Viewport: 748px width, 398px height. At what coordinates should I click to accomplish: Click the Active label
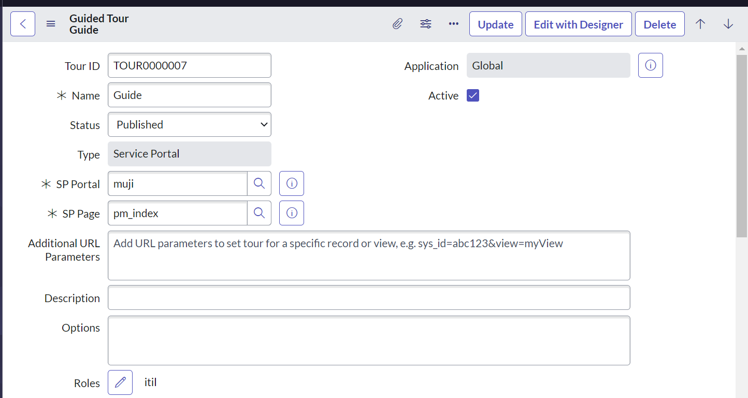point(443,95)
